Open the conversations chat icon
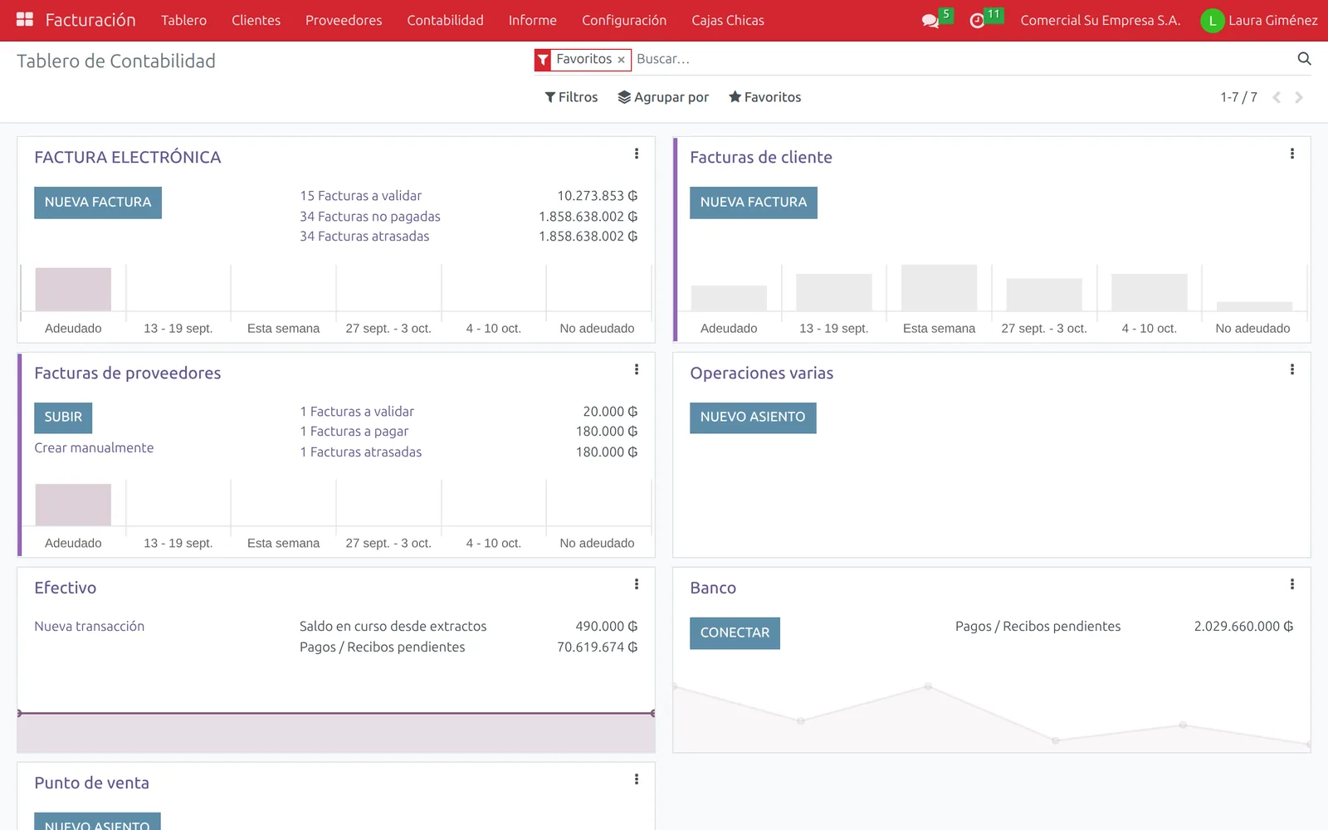Image resolution: width=1328 pixels, height=830 pixels. [930, 21]
